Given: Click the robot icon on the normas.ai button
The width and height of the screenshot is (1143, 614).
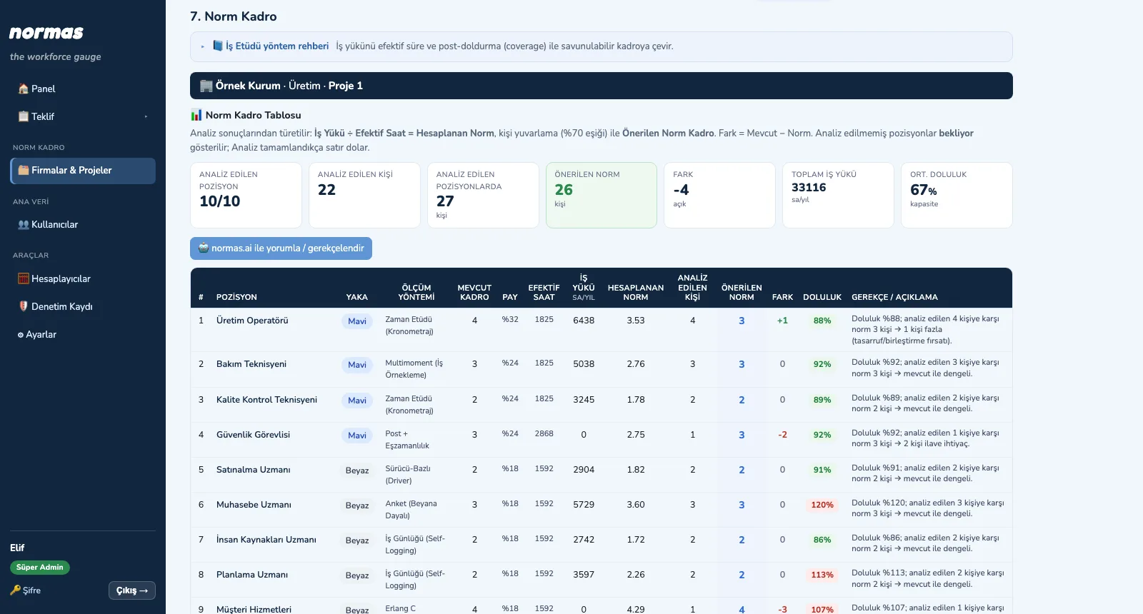Looking at the screenshot, I should tap(204, 248).
